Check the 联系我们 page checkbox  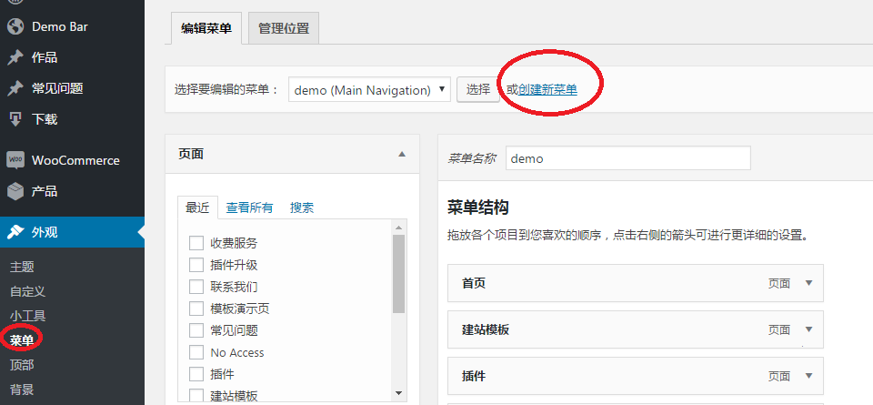196,287
